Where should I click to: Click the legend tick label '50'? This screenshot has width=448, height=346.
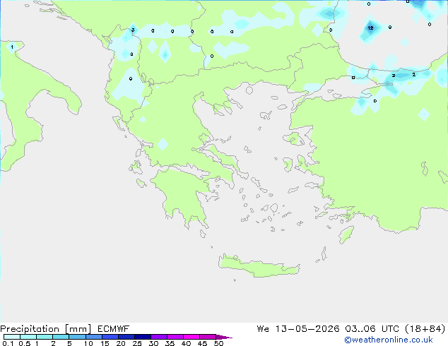pos(218,343)
